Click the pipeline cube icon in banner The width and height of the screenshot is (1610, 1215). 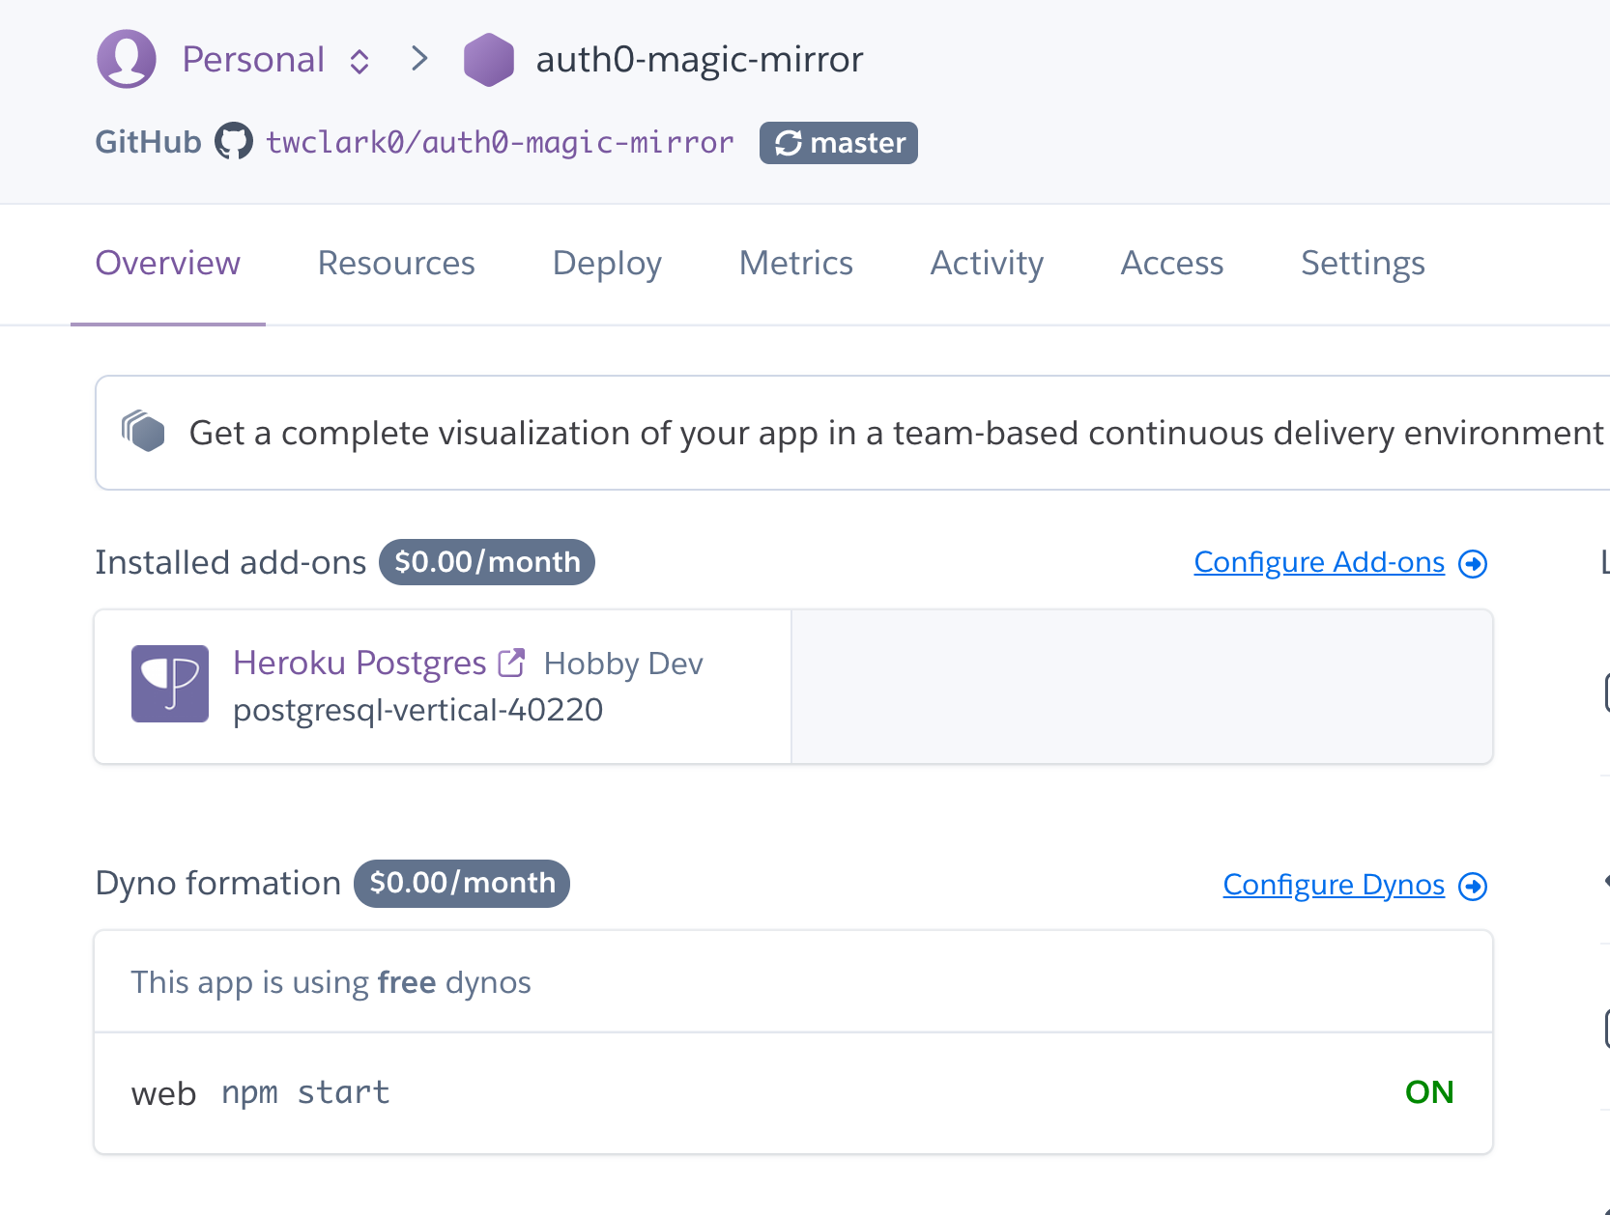[144, 431]
